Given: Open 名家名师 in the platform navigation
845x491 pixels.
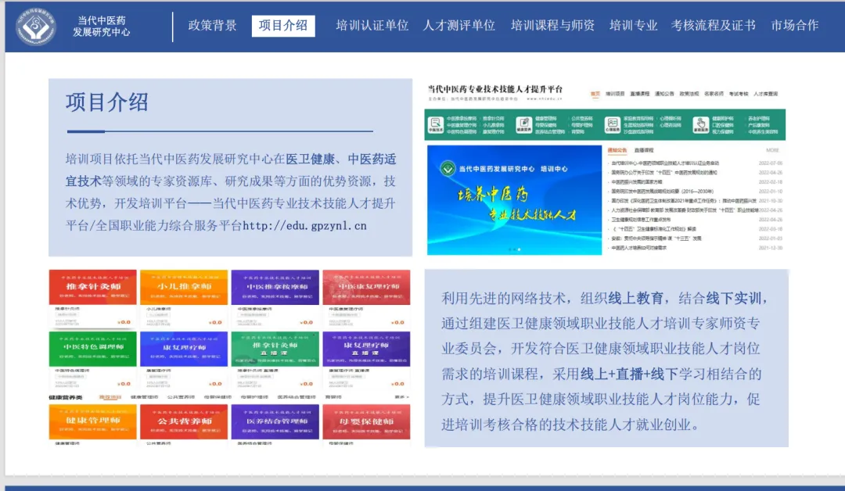Looking at the screenshot, I should (x=714, y=94).
